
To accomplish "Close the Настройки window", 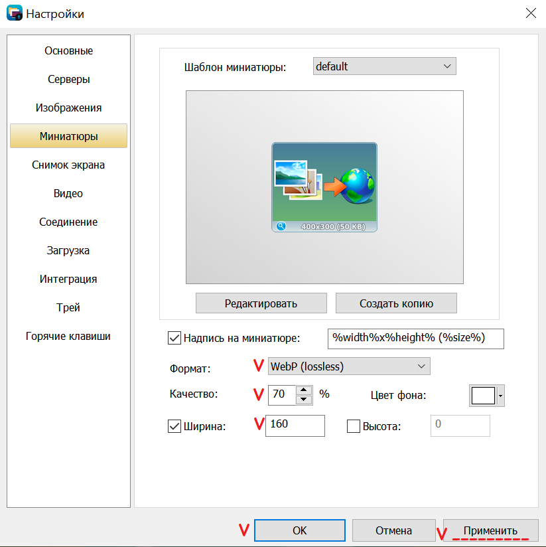I will 531,13.
